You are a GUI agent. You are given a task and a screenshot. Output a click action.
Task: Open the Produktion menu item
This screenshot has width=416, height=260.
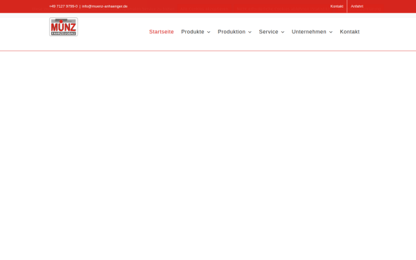(232, 32)
